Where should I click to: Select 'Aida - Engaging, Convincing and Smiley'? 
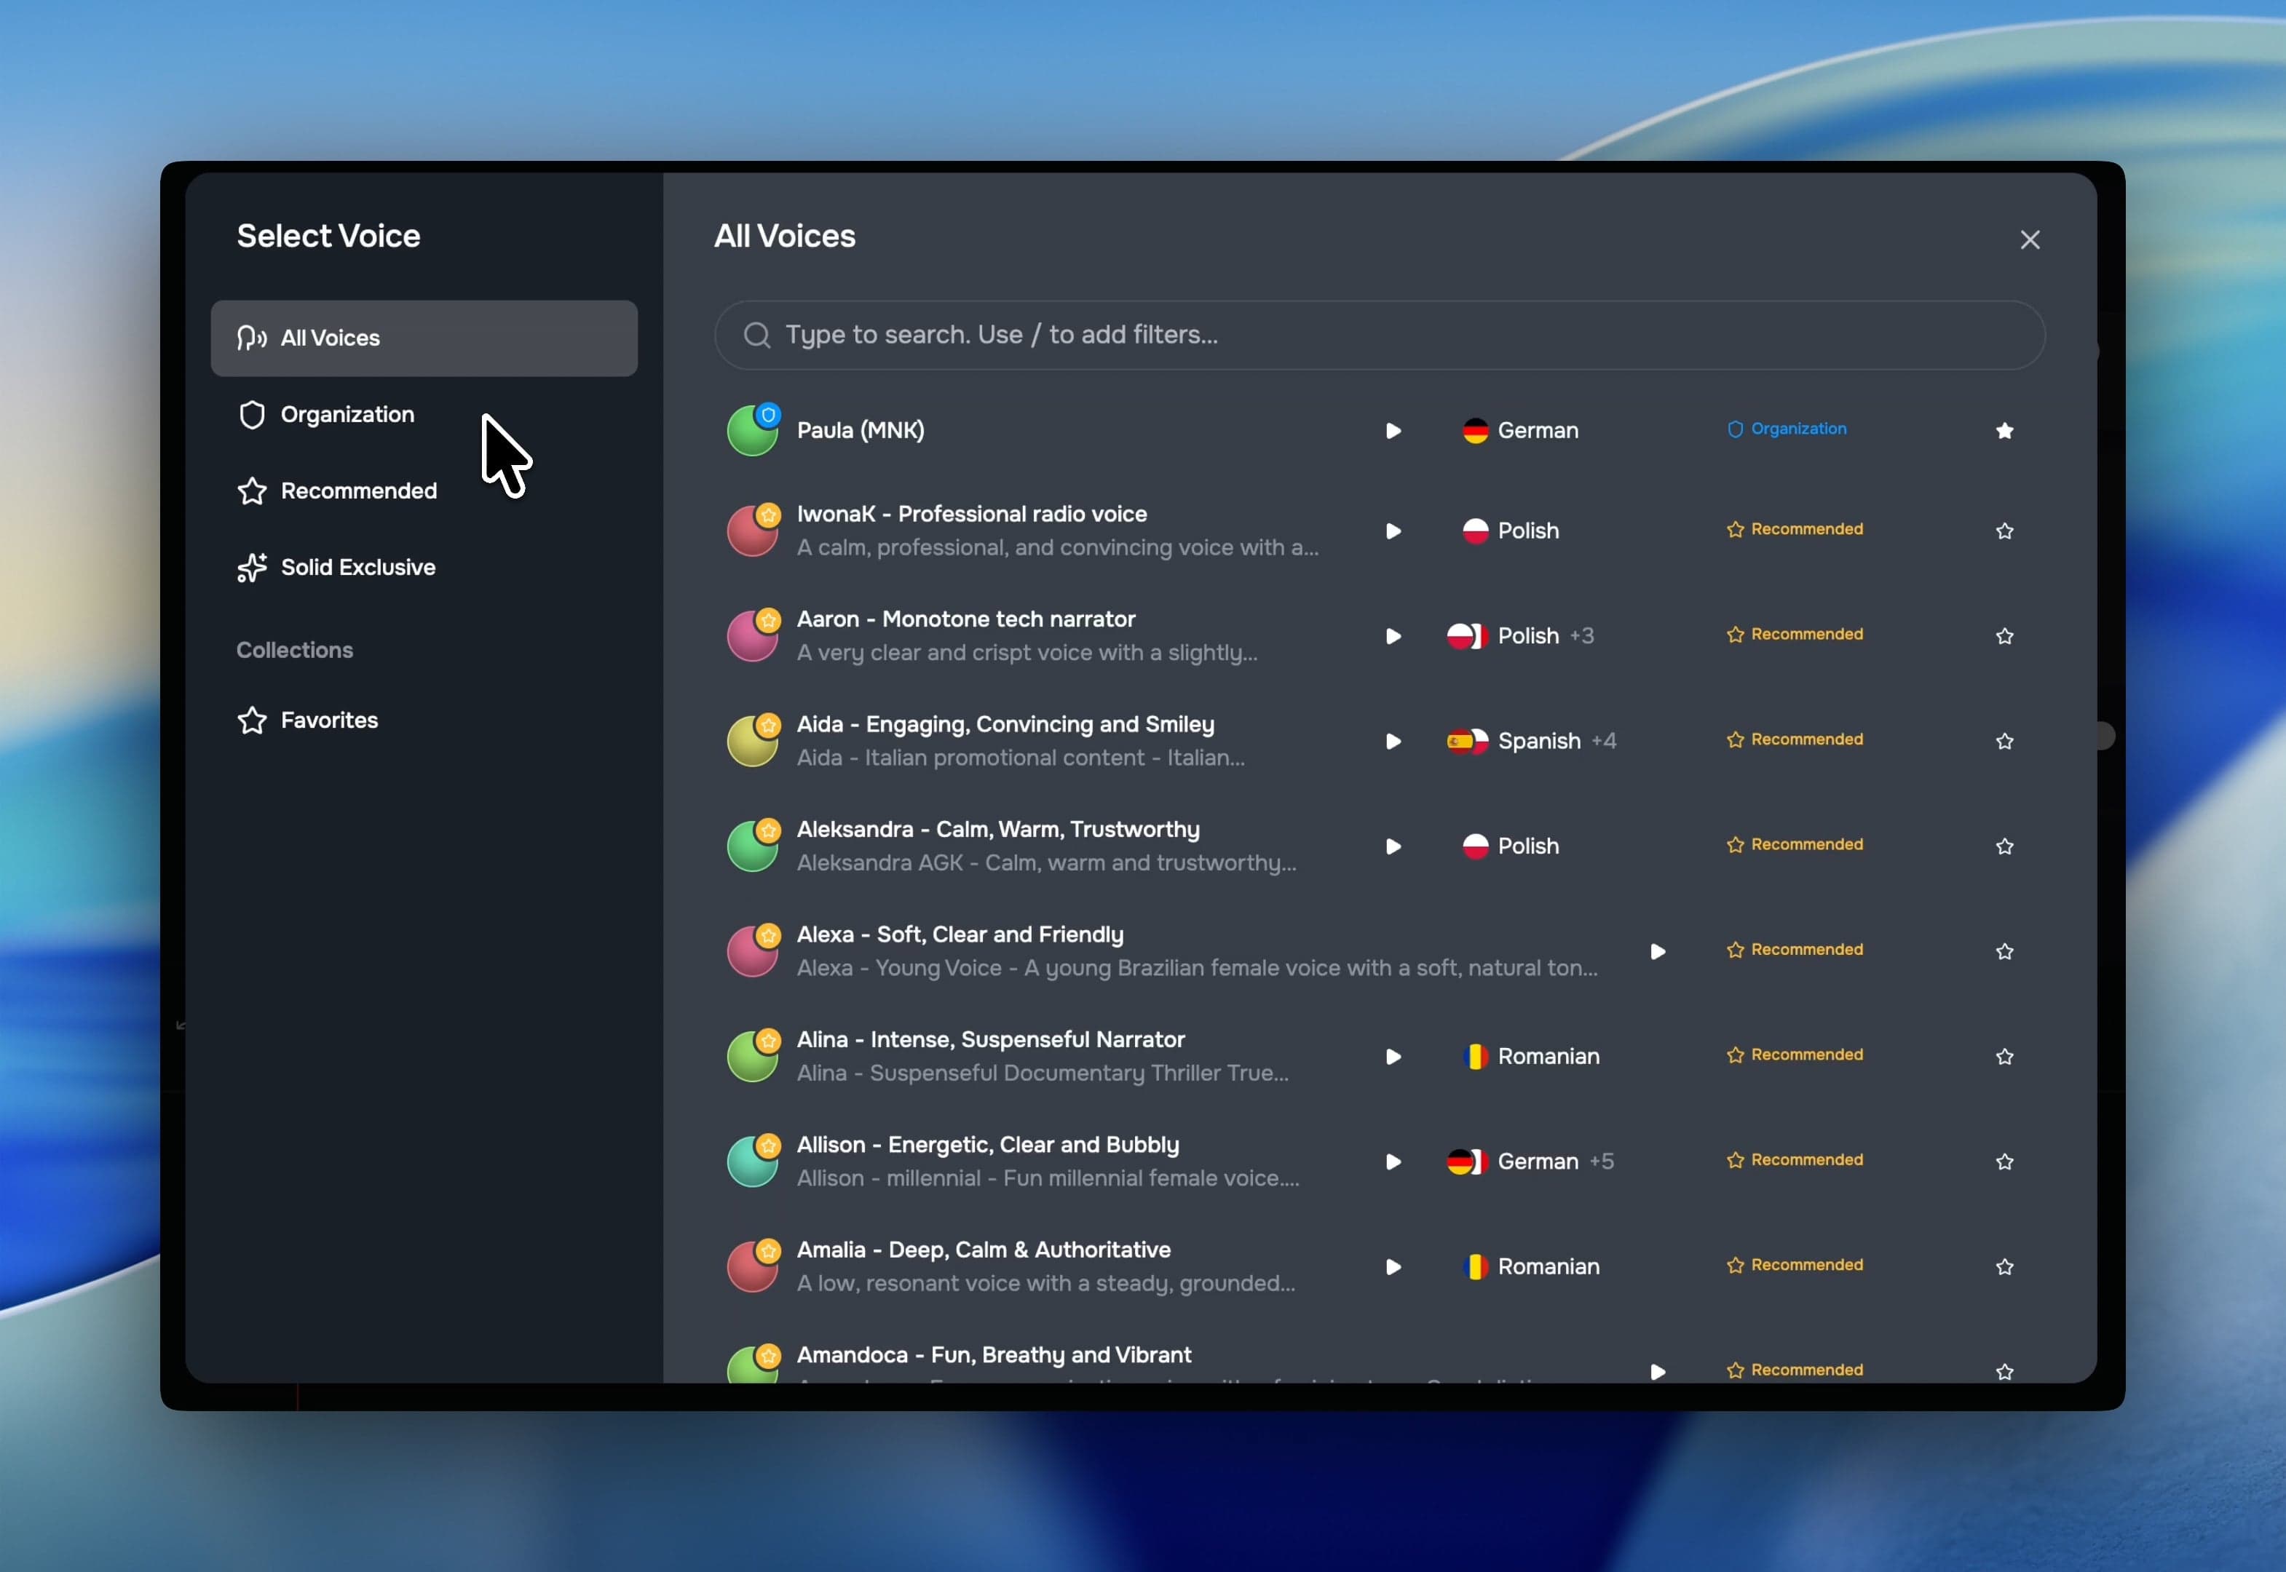[1005, 725]
